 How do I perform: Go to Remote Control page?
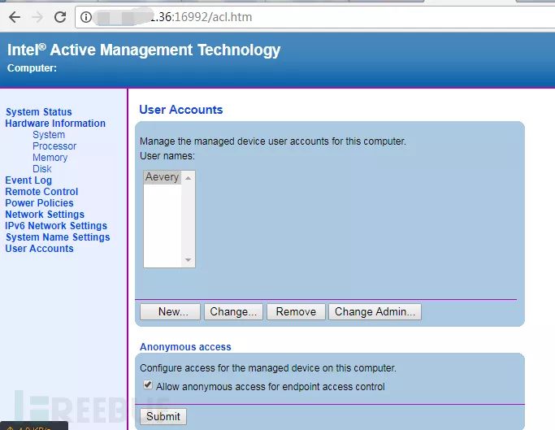tap(41, 191)
